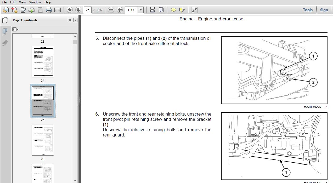This screenshot has width=333, height=183.
Task: Open thumbnail options menu dropdown
Action: (x=15, y=30)
